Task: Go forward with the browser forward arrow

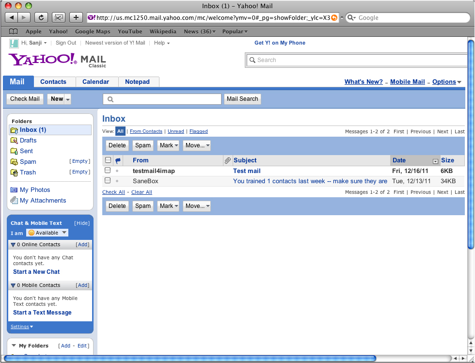Action: tap(24, 17)
